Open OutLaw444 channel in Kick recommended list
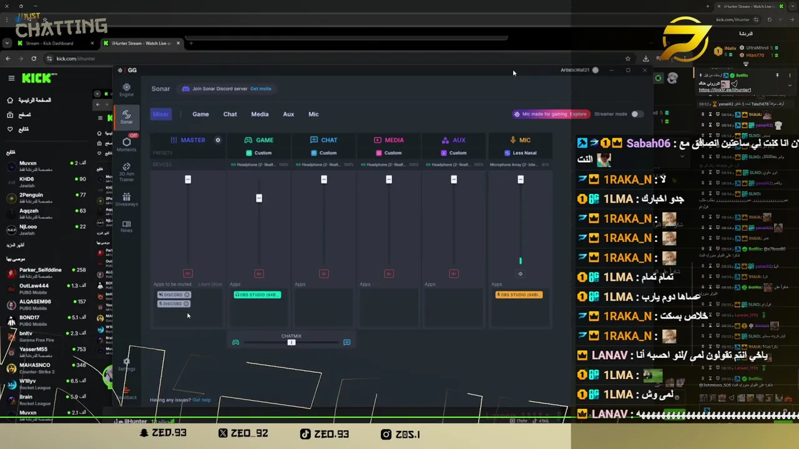Viewport: 799px width, 449px height. tap(47, 288)
